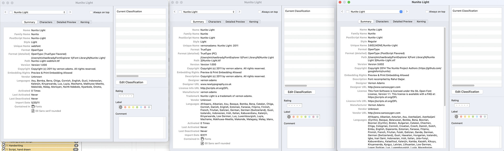
Task: Open the License Info URL in the middle window
Action: 214,88
